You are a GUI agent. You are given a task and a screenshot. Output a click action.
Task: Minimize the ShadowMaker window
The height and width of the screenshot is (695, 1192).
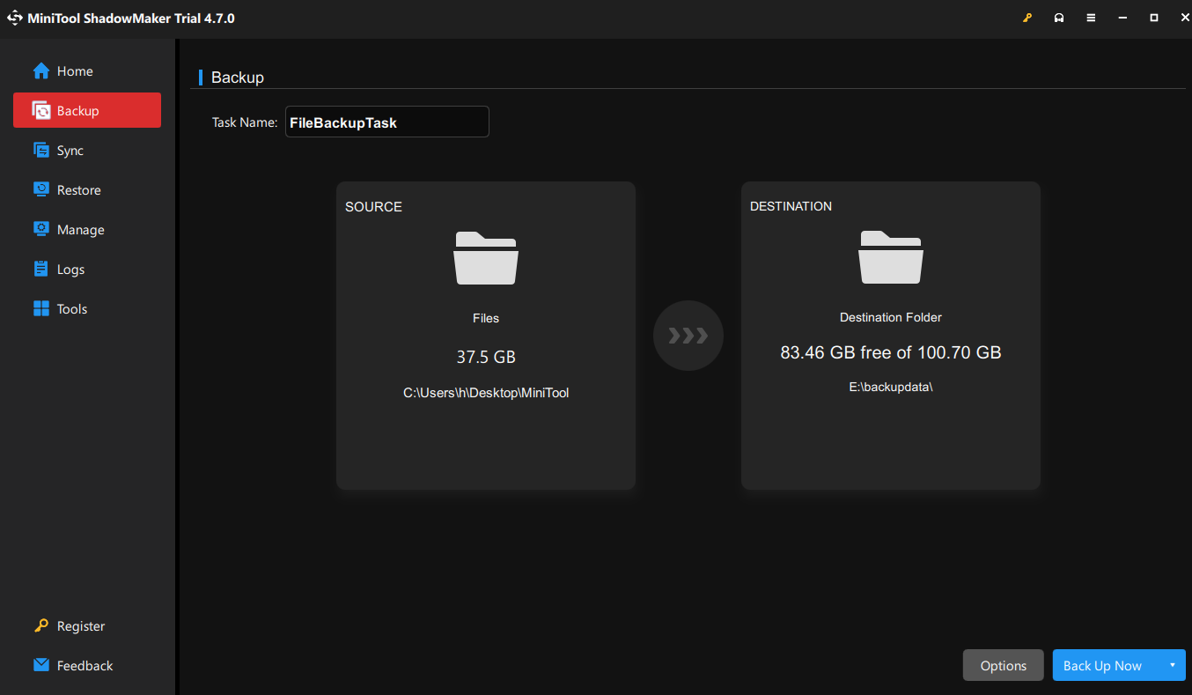1122,18
